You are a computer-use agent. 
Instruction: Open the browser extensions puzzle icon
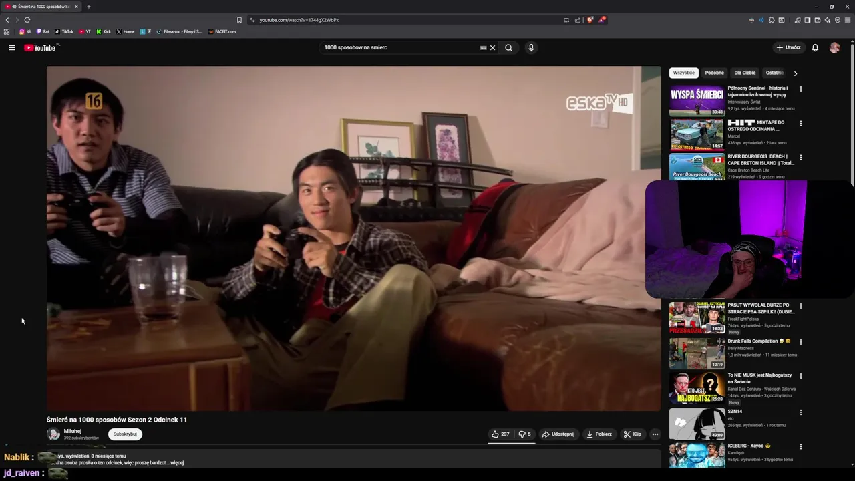tap(772, 20)
